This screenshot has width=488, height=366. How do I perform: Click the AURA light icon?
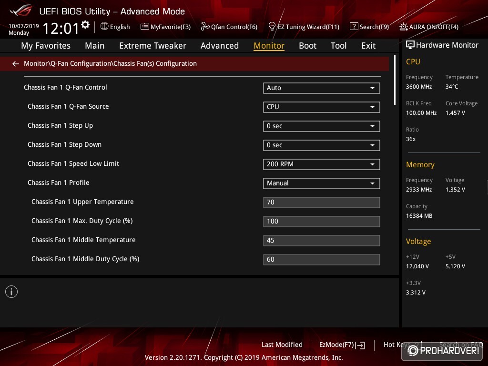pos(403,27)
